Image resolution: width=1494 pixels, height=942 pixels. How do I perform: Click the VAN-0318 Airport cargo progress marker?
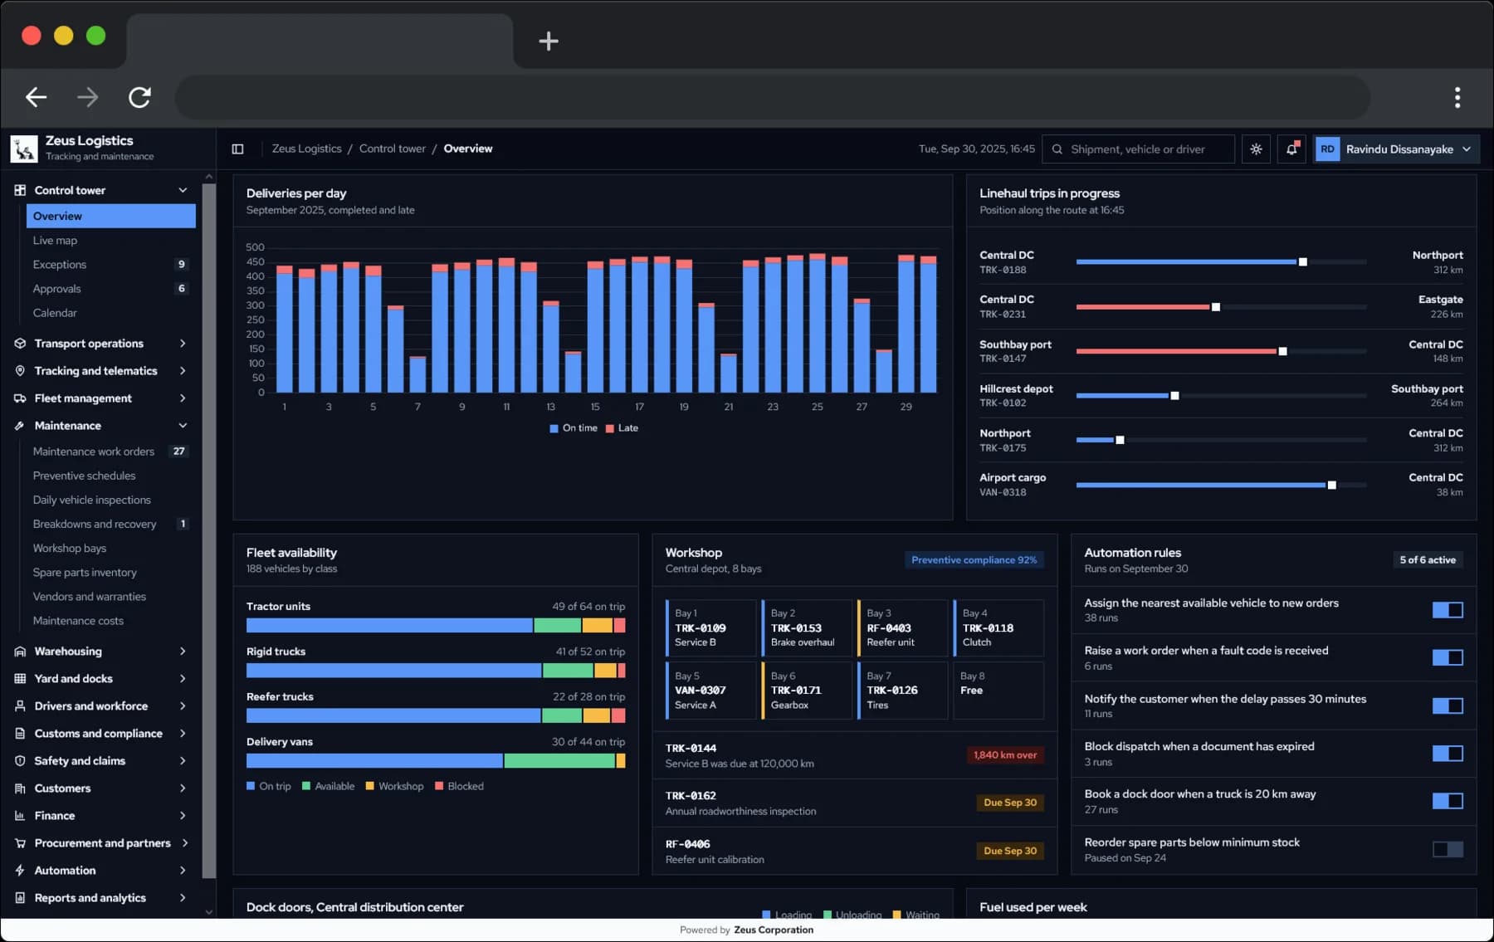[1331, 486]
